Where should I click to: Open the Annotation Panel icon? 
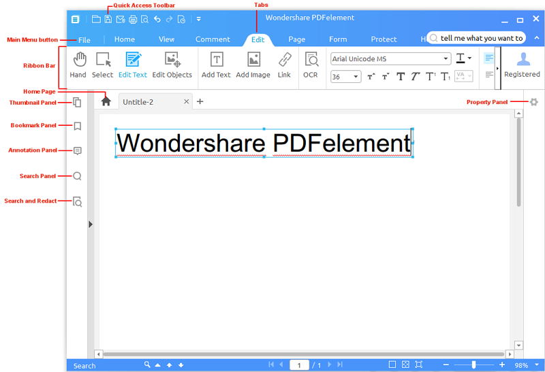click(78, 150)
